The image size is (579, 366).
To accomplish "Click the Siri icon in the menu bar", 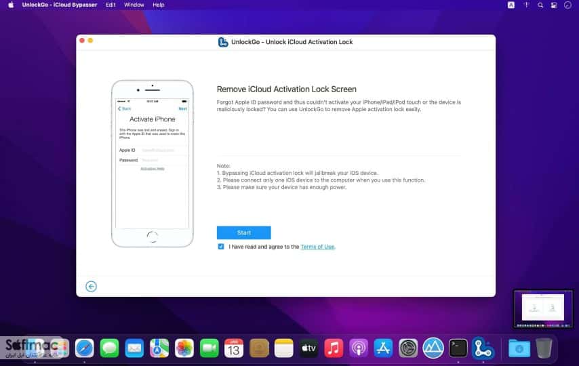I will [x=567, y=5].
